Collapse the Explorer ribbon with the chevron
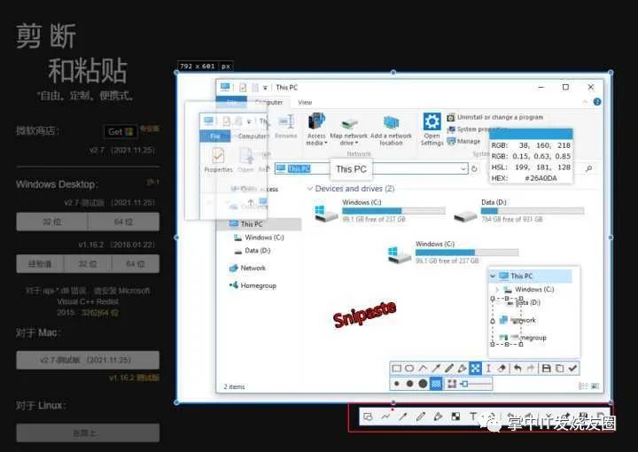The image size is (638, 452). [585, 102]
